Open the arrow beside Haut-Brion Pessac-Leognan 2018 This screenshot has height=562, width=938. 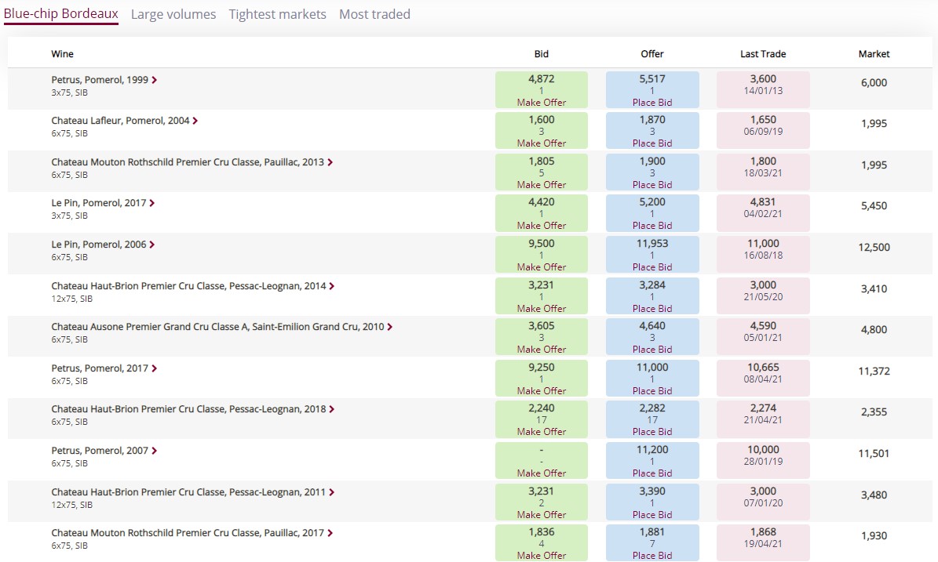[x=331, y=410]
